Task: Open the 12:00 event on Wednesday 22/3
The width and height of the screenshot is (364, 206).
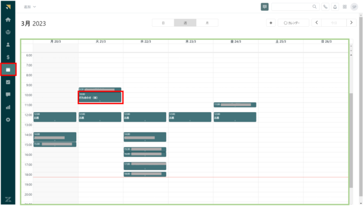Action: (x=145, y=117)
